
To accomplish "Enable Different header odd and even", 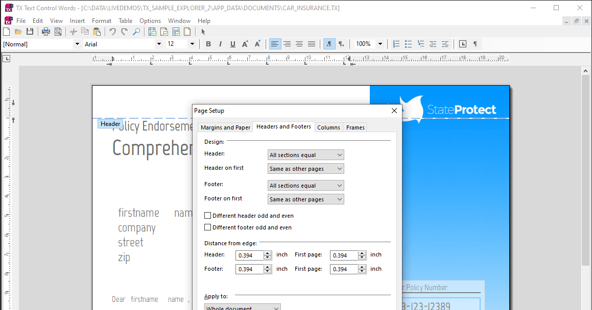I will tap(208, 215).
